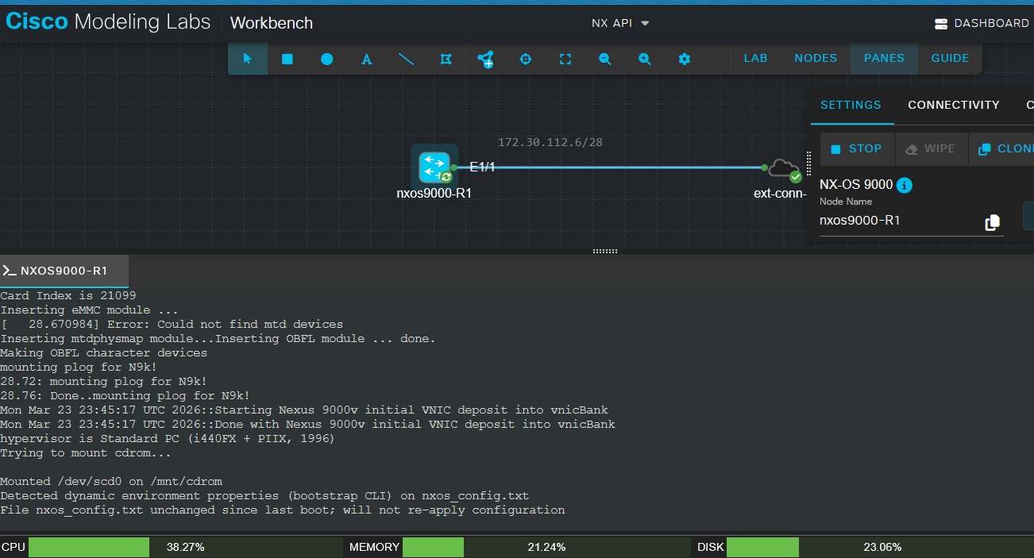Click the zoom out magnifier

tap(605, 59)
